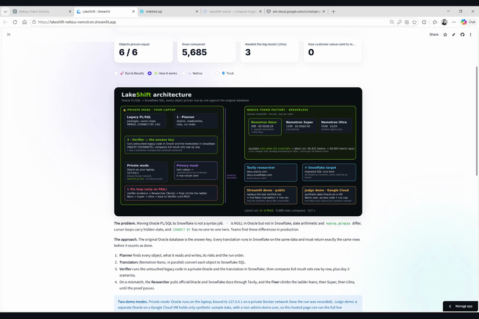Open the favorites list icon

point(434,22)
